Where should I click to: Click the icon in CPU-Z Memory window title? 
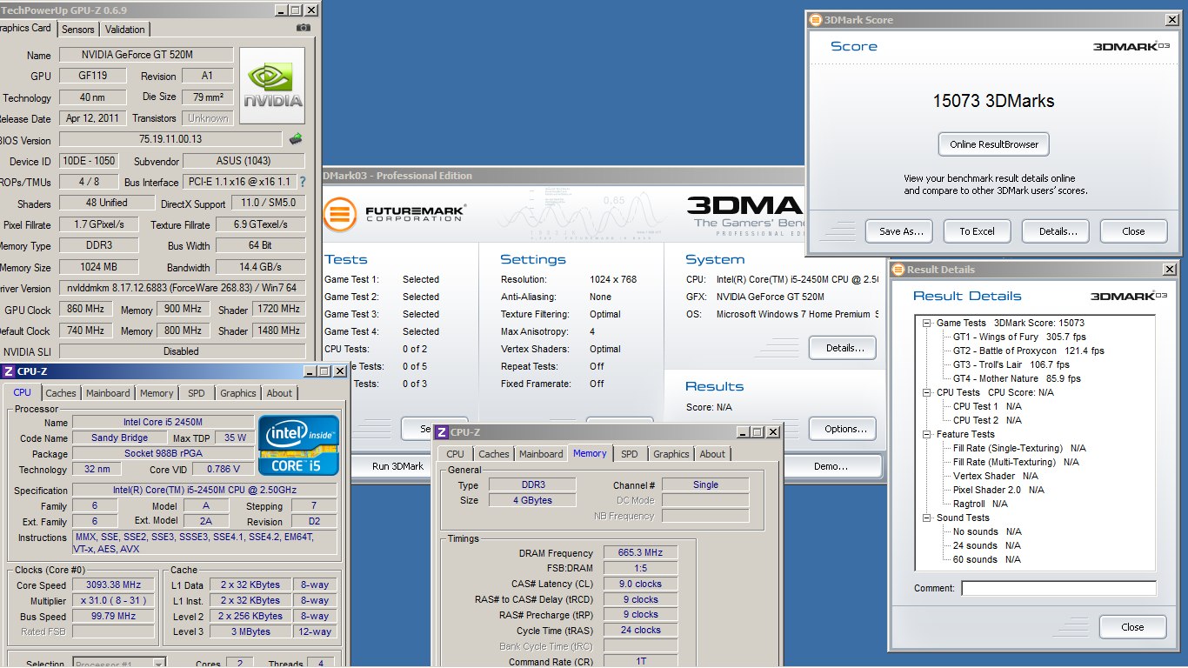[441, 432]
